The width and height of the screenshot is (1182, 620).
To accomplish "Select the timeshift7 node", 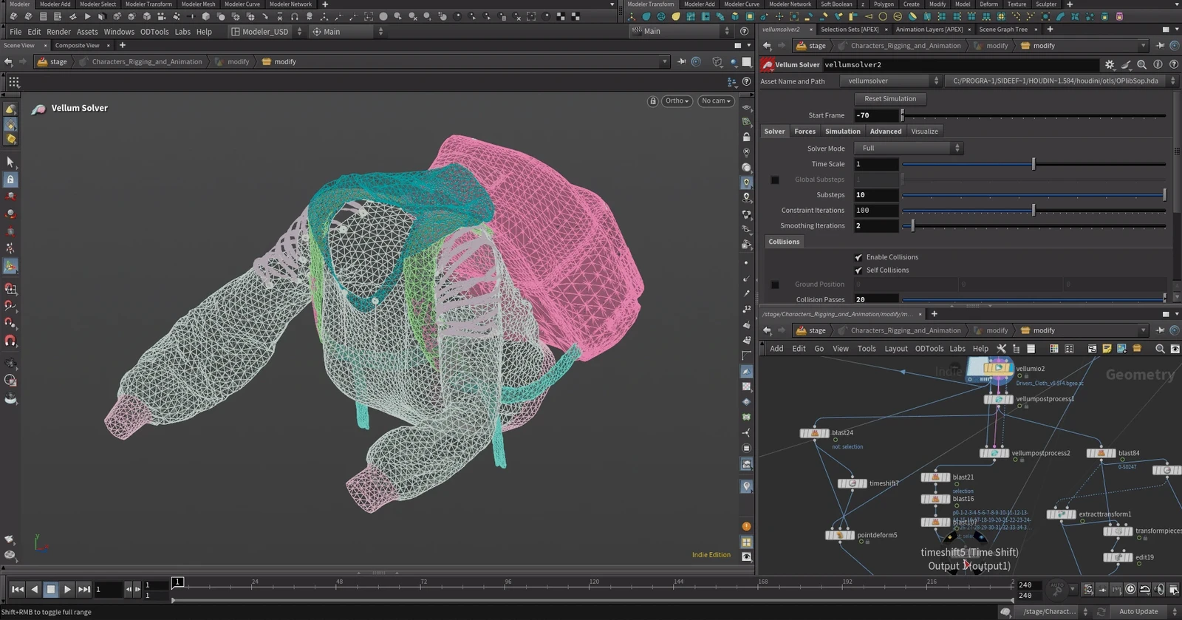I will coord(852,483).
